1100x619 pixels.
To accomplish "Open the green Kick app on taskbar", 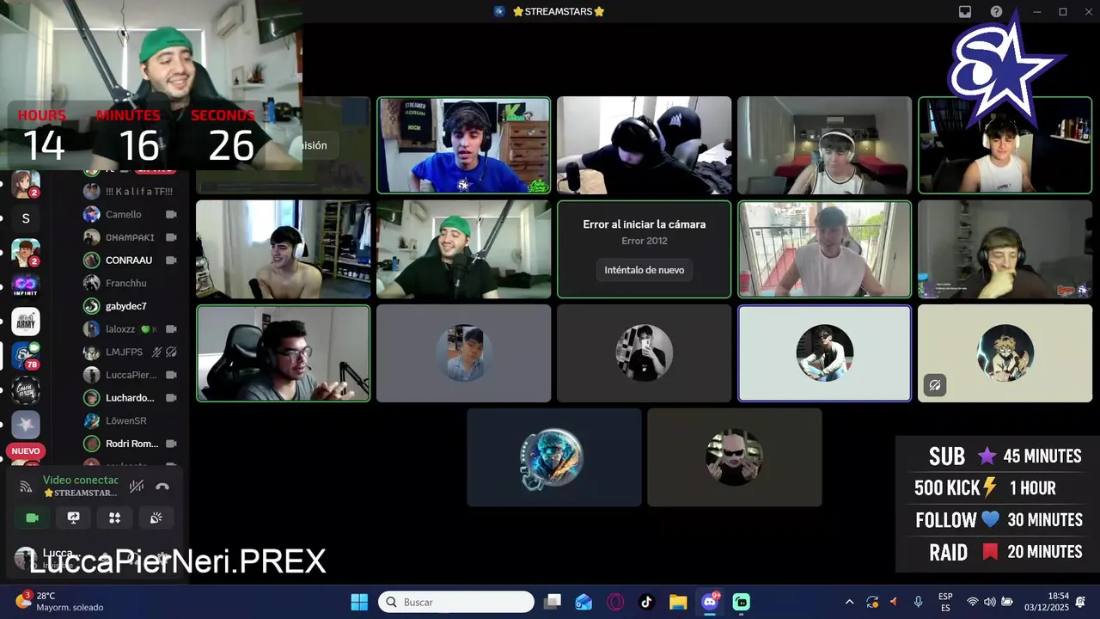I will [741, 602].
